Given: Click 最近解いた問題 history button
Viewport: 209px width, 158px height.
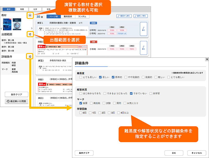Looking at the screenshot, I should click(x=16, y=101).
